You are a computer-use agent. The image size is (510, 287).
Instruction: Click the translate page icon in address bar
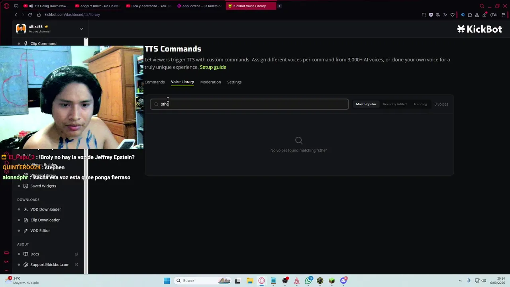pyautogui.click(x=438, y=15)
